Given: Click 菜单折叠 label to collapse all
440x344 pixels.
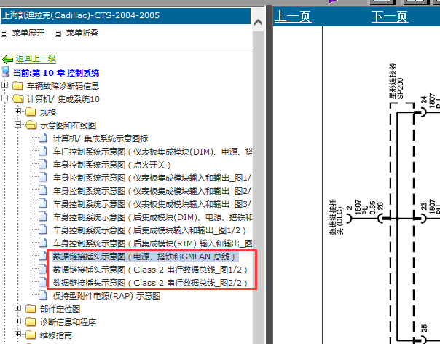Looking at the screenshot, I should 82,33.
